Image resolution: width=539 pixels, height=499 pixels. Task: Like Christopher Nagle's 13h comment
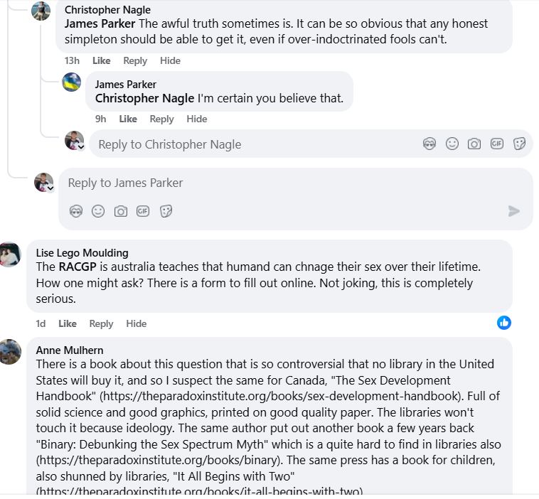click(x=102, y=60)
